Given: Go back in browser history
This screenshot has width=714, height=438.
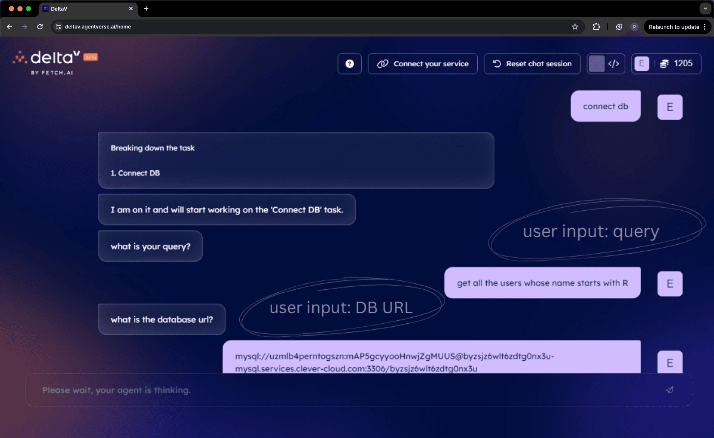Looking at the screenshot, I should click(x=9, y=27).
